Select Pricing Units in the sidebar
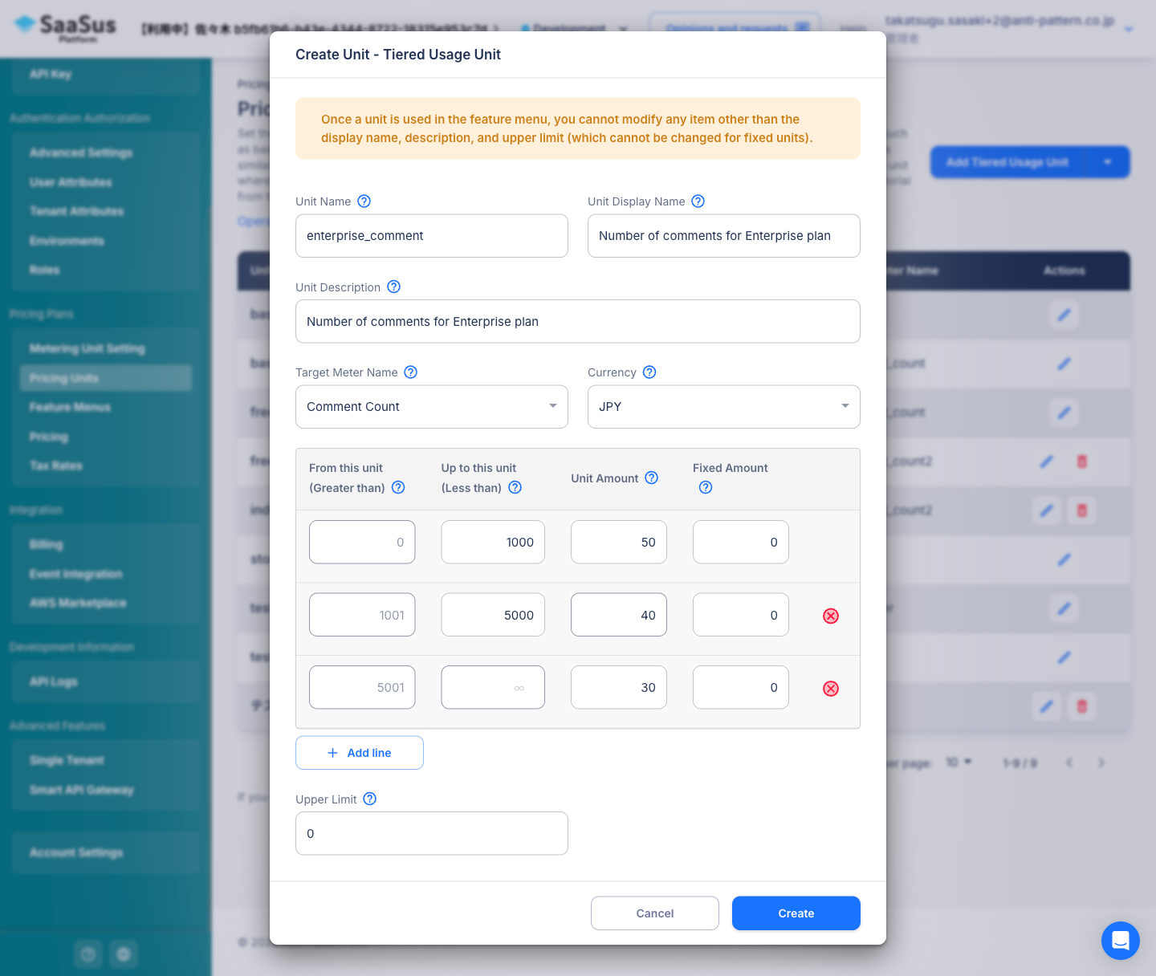 pos(106,378)
